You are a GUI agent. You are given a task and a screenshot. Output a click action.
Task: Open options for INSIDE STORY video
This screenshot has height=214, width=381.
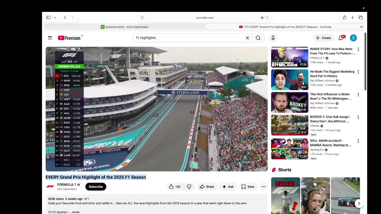pyautogui.click(x=358, y=49)
